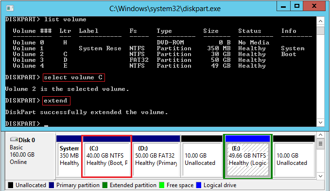This screenshot has height=191, width=330.
Task: Minimize the diskpart.exe window
Action: point(283,6)
